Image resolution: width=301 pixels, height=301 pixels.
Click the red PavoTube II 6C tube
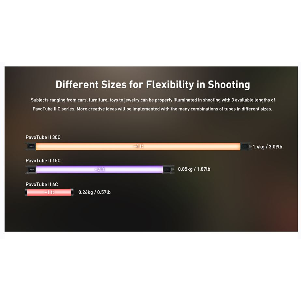pos(49,192)
